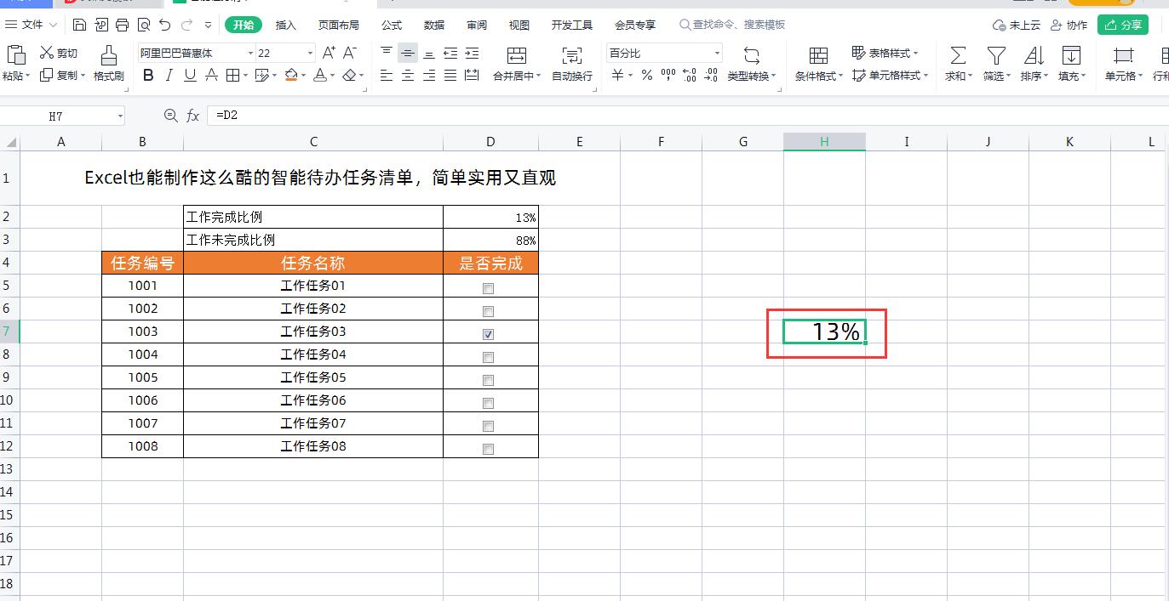Click the 协作 button
Screen dimensions: 1169x601
1069,25
